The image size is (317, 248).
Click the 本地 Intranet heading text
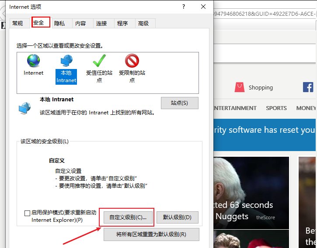tap(56, 100)
